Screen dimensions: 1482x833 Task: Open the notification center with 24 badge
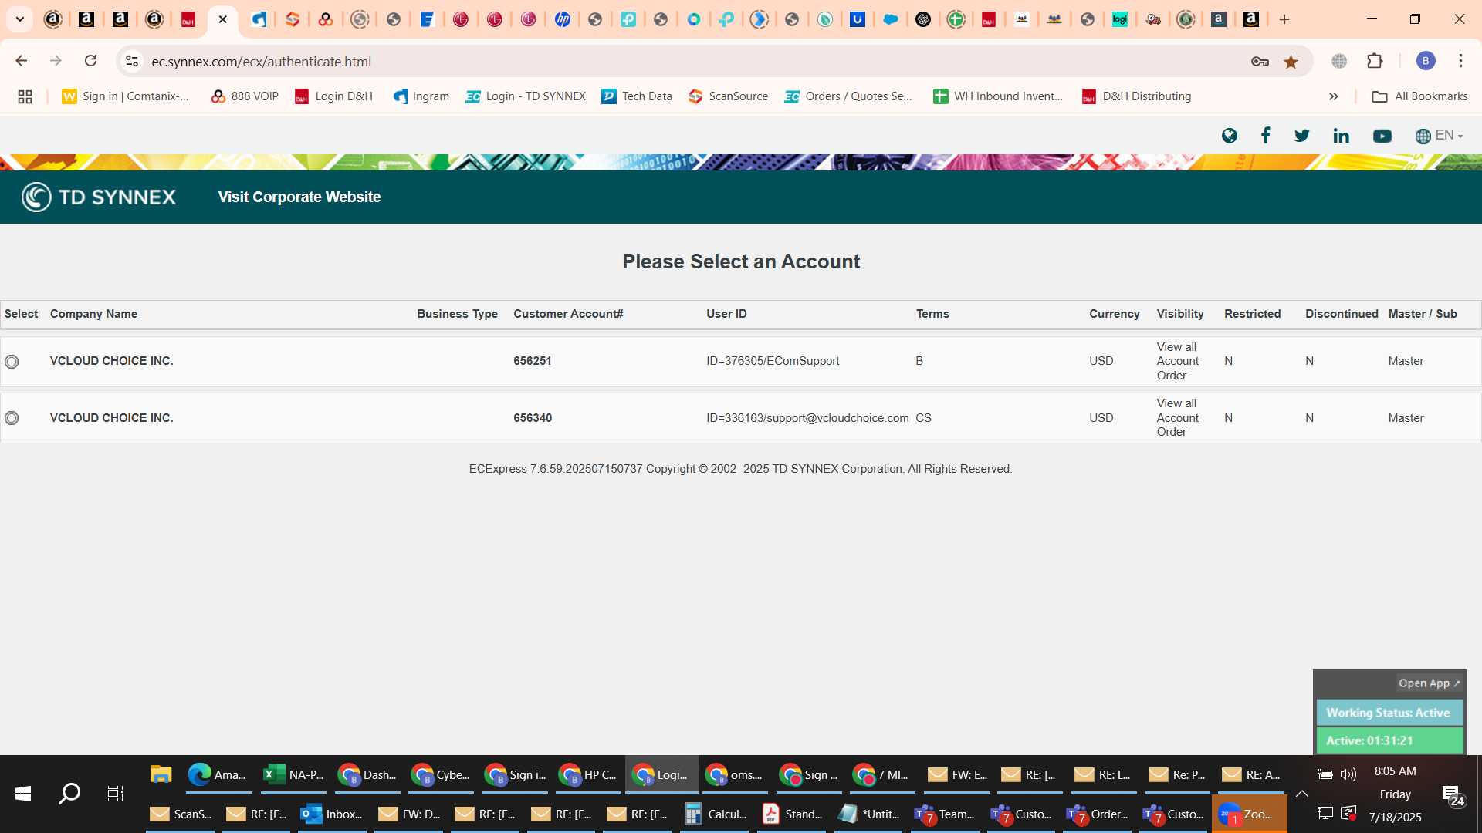[x=1453, y=794]
